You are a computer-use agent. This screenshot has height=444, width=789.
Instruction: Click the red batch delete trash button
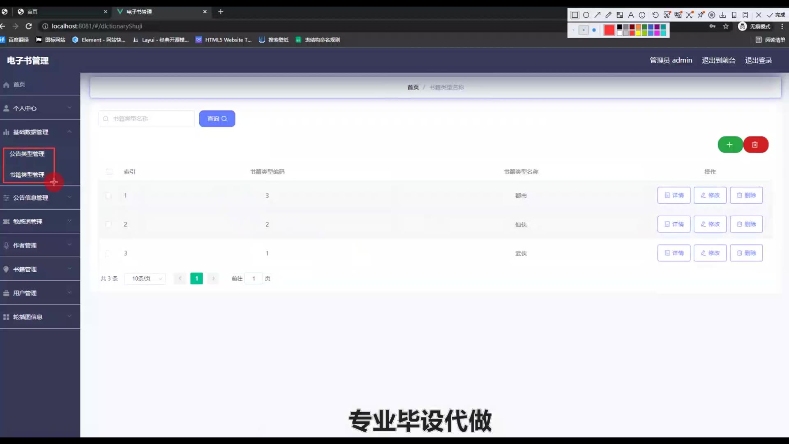coord(755,145)
